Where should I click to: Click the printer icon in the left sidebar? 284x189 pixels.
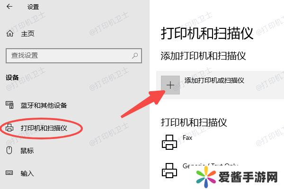coord(9,128)
